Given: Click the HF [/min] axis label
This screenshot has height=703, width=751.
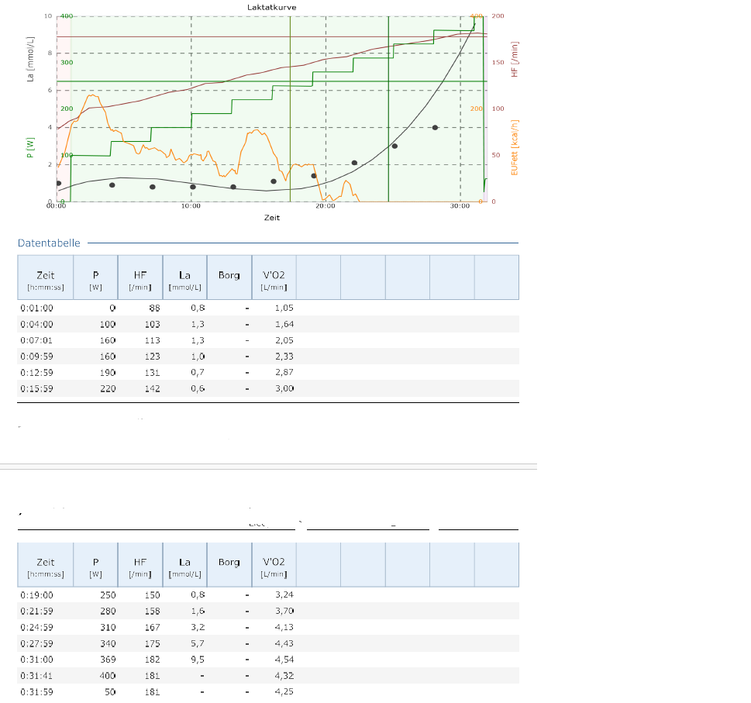Looking at the screenshot, I should click(514, 60).
